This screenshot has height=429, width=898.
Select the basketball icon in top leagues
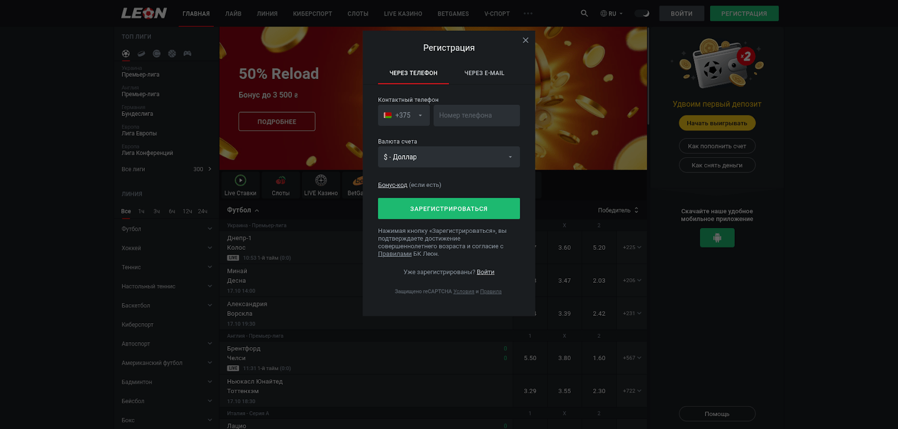point(172,54)
